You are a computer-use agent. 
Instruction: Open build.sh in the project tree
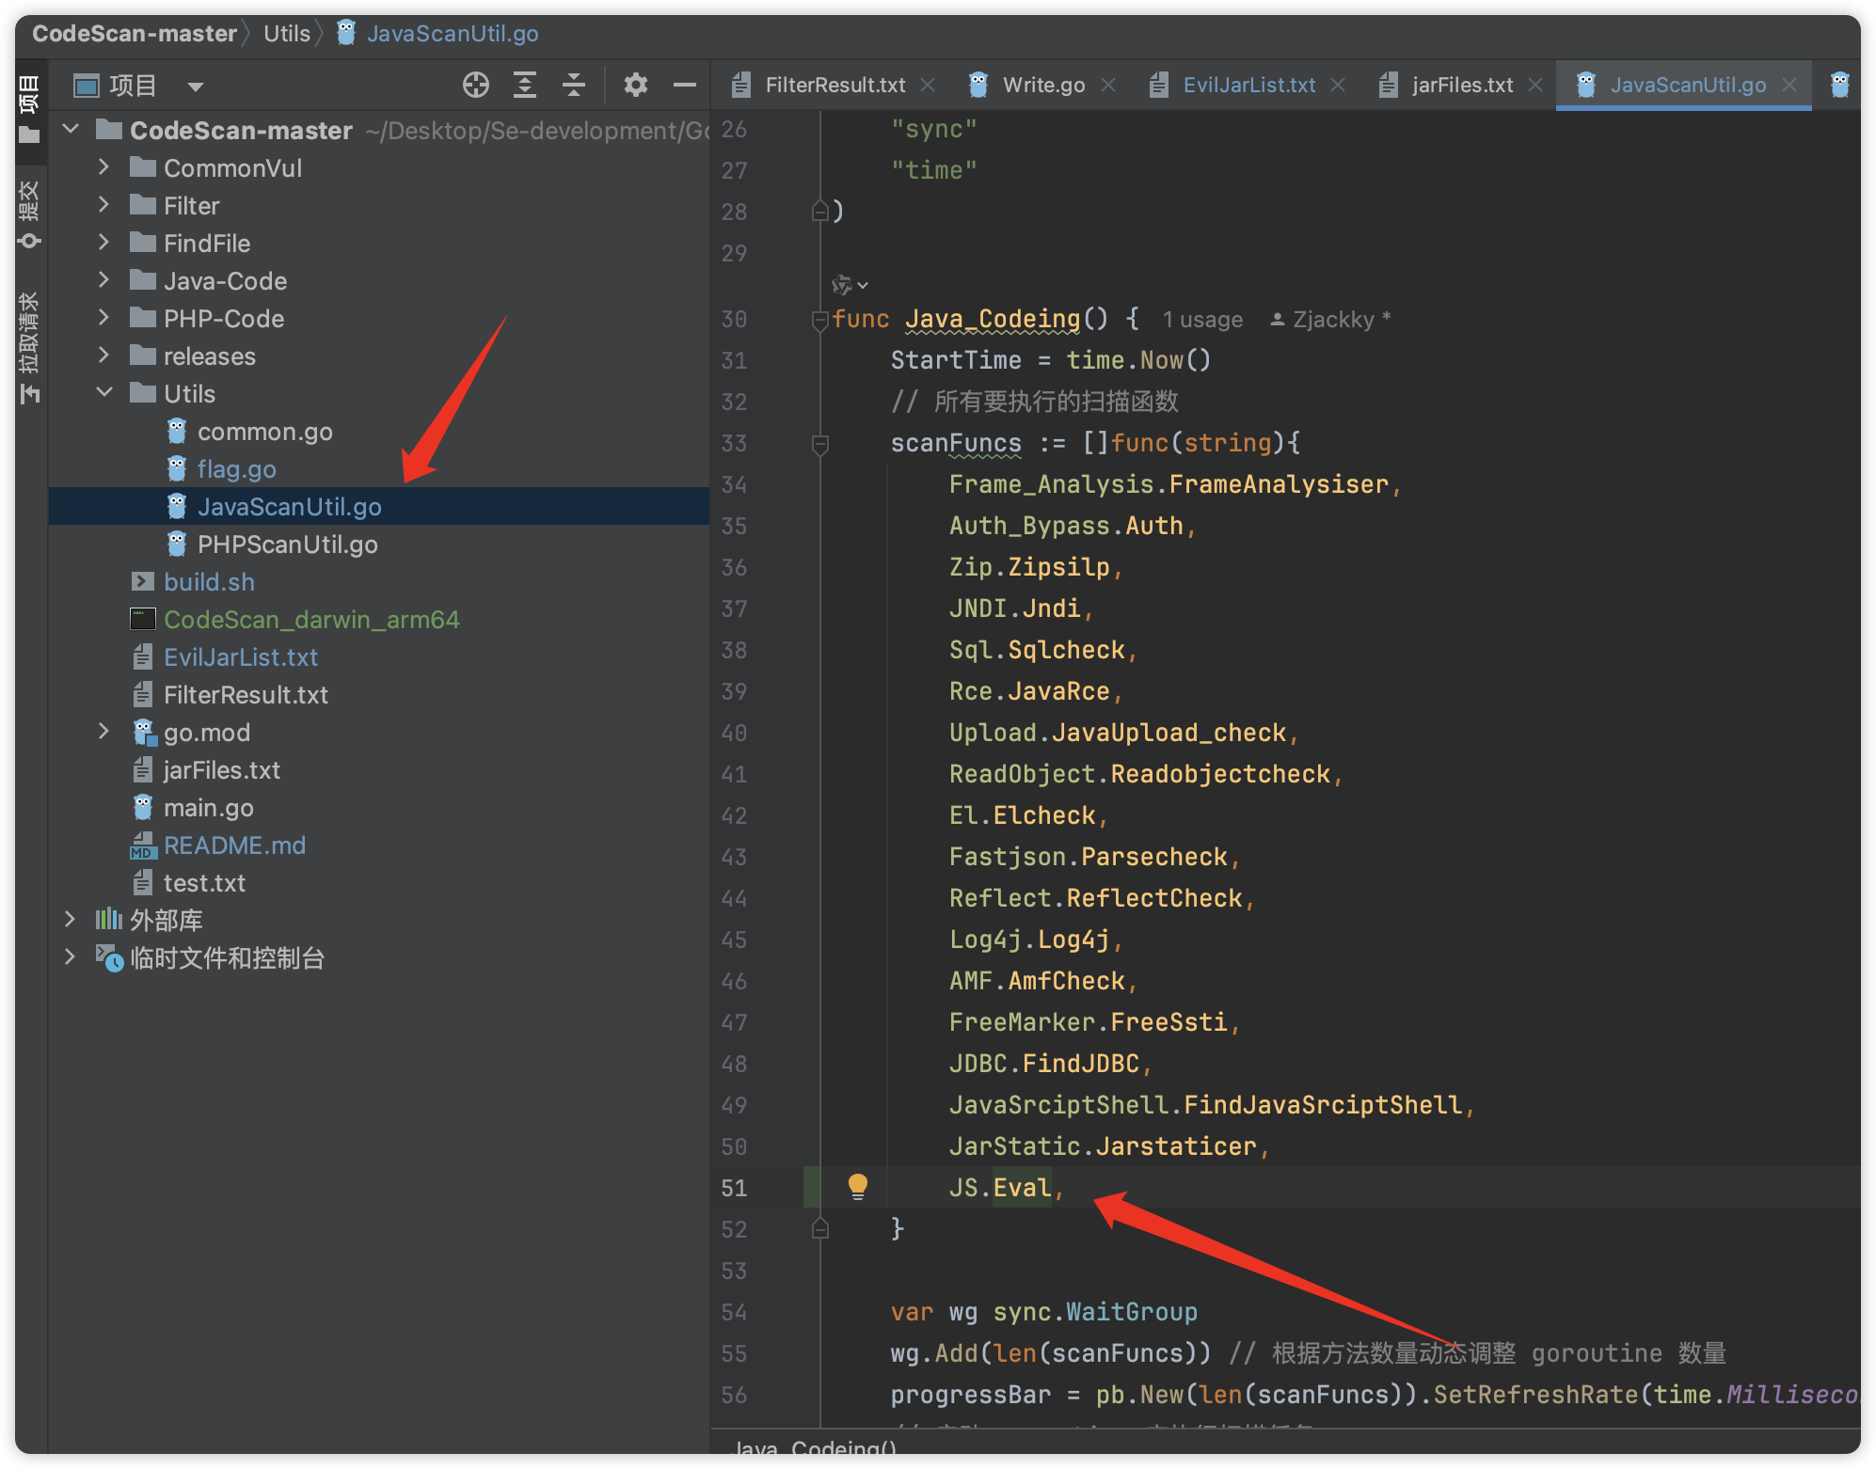[209, 582]
